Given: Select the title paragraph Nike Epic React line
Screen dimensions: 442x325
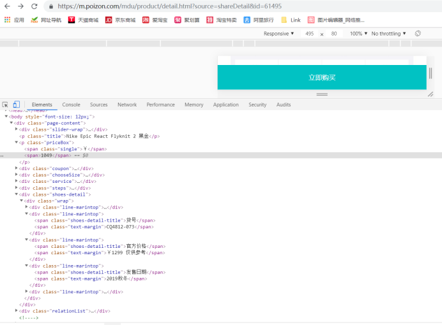Looking at the screenshot, I should (89, 136).
